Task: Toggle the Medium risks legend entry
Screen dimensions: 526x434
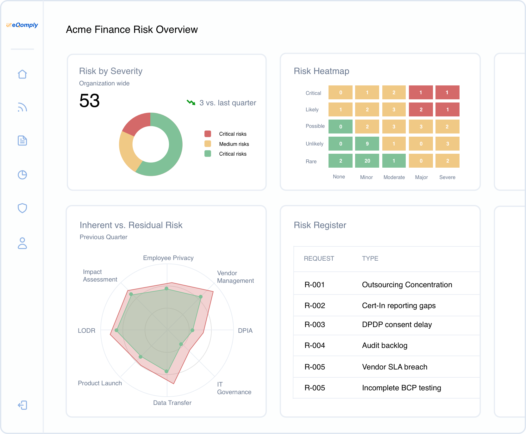Action: (x=227, y=144)
